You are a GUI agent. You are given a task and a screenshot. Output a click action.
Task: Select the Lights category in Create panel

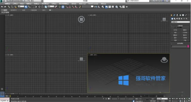click(177, 19)
